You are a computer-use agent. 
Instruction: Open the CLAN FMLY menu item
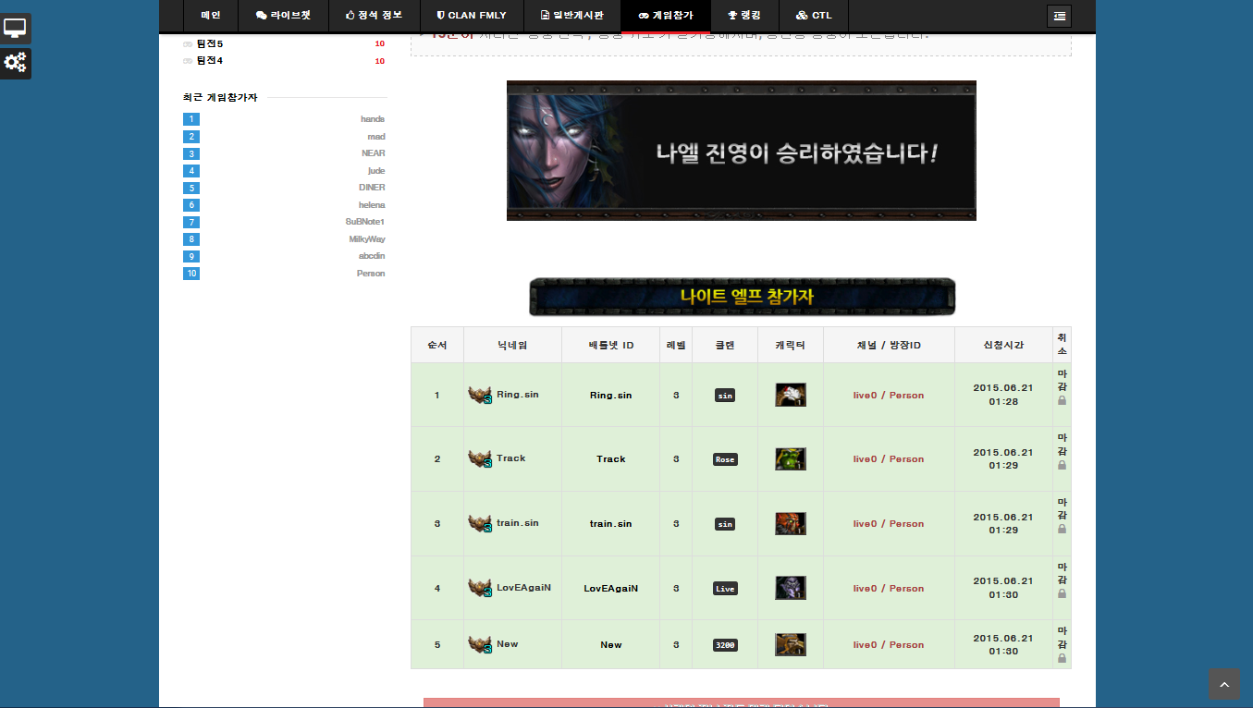coord(471,16)
